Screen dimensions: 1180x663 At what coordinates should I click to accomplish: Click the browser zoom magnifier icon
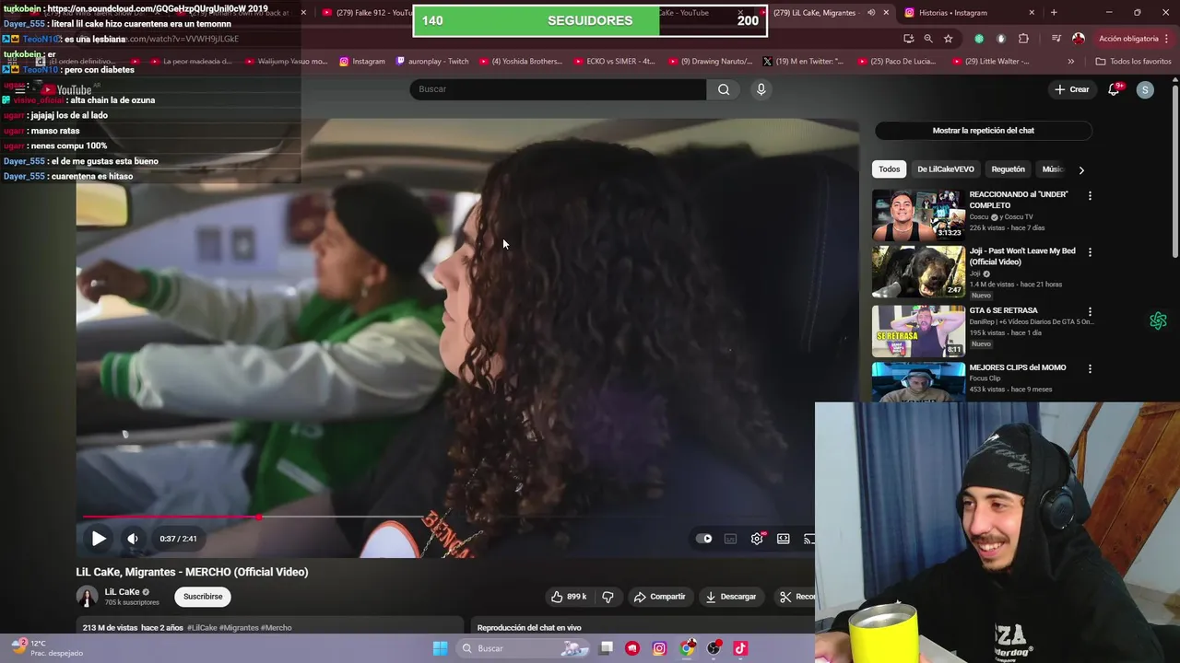pyautogui.click(x=928, y=39)
